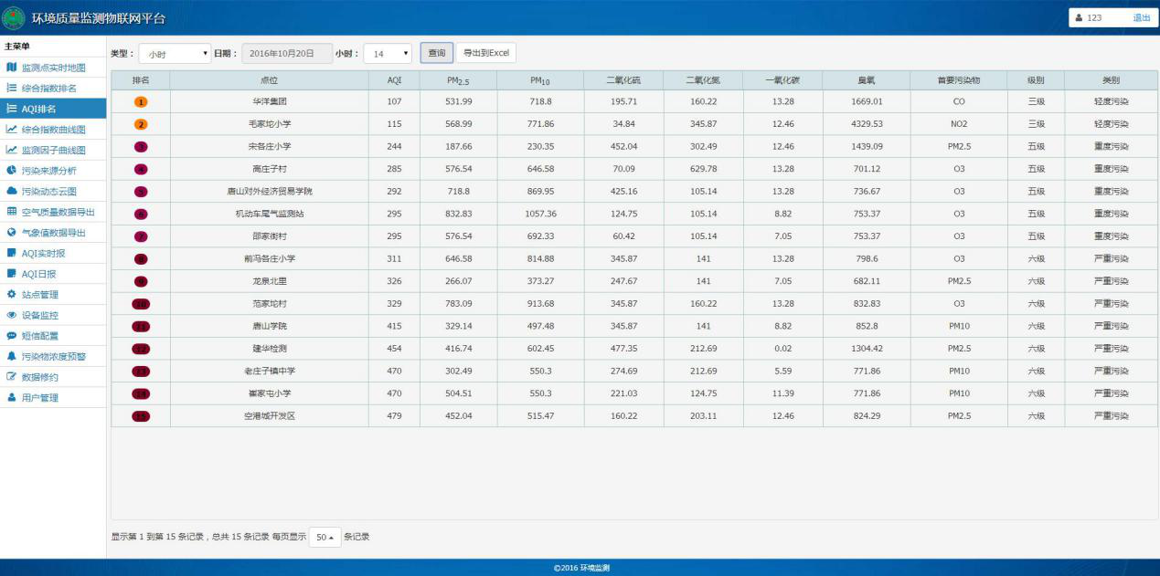Click the cloud icon for 污染动态云图
The image size is (1160, 576).
click(12, 191)
